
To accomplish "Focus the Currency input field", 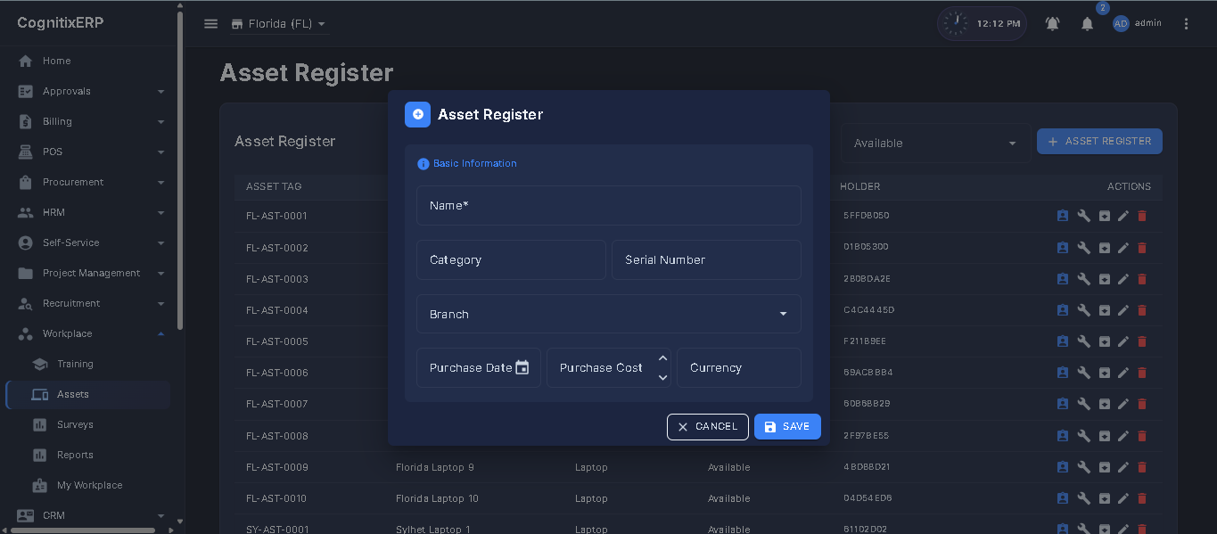I will click(x=739, y=367).
